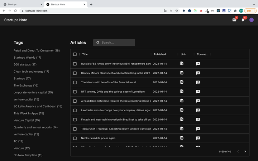Bookmark this page with star icon

click(x=177, y=11)
